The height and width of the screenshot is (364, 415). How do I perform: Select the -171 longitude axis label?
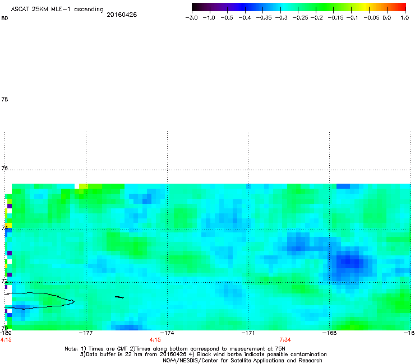pos(248,333)
